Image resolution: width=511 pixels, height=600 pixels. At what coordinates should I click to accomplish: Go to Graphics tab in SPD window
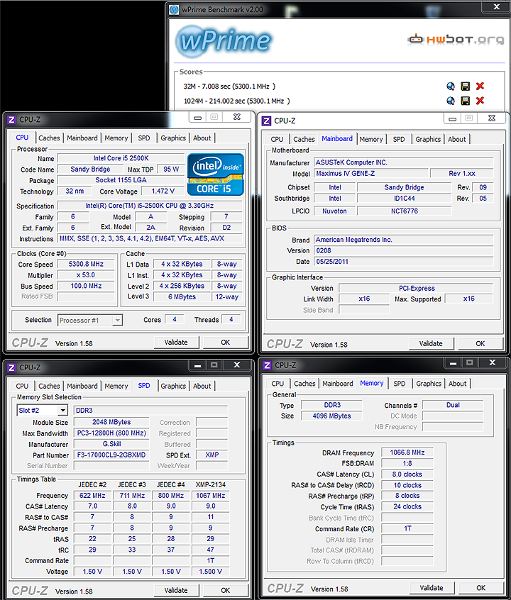173,386
